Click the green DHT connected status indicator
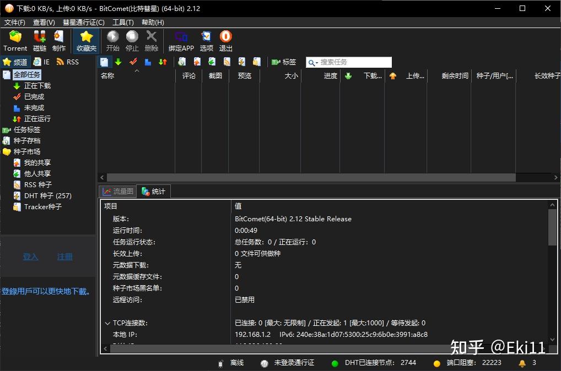Screen dimensions: 561x371 335,363
